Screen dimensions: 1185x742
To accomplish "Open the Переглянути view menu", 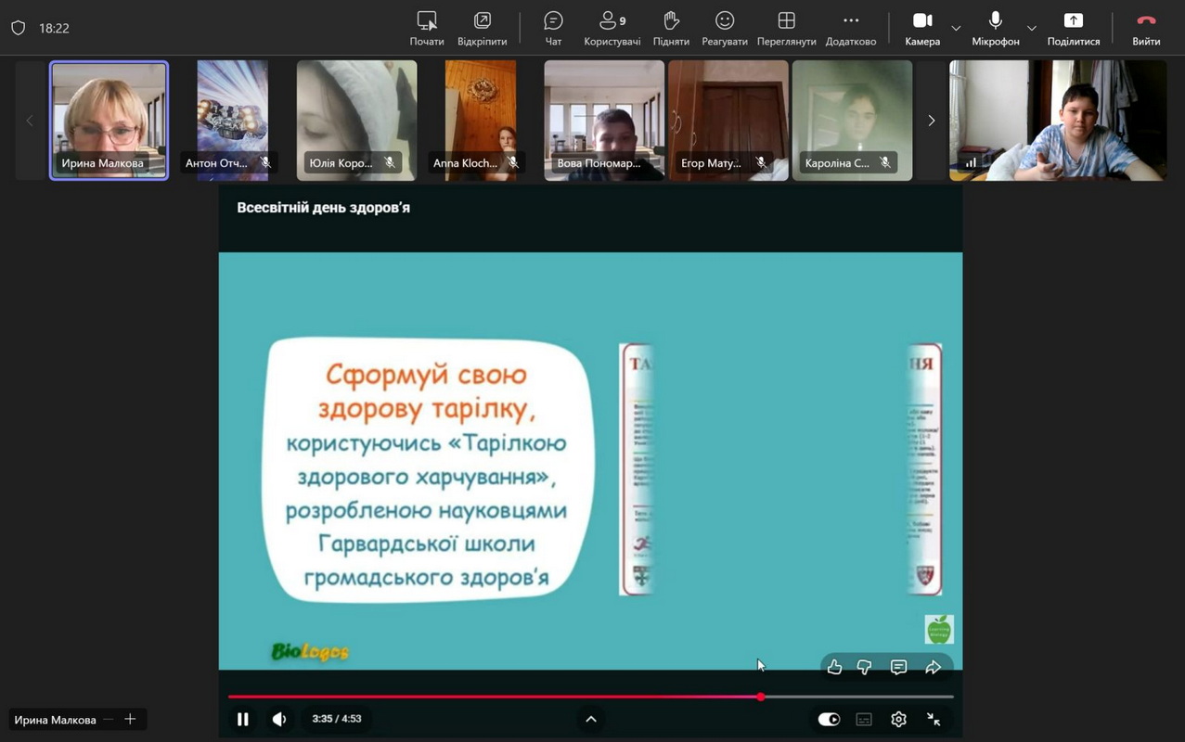I will pos(786,28).
